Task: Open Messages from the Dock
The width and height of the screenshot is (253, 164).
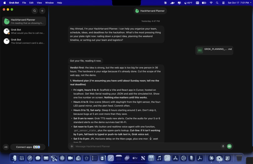Action: (38, 158)
